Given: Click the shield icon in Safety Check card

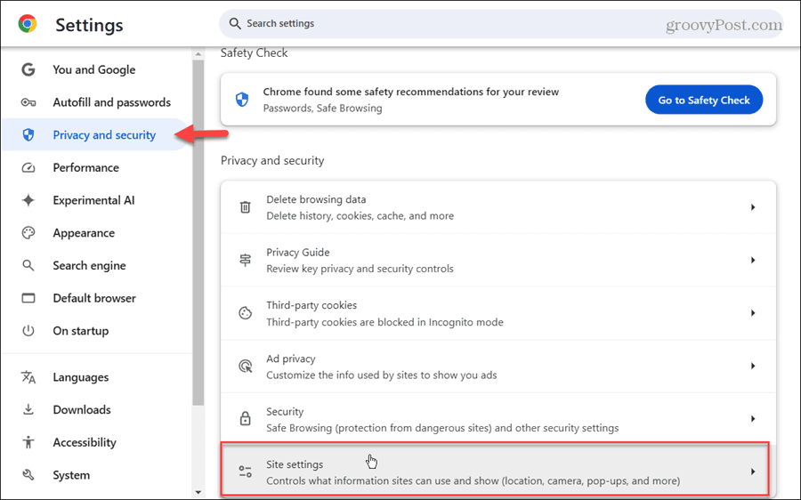Looking at the screenshot, I should click(x=242, y=100).
